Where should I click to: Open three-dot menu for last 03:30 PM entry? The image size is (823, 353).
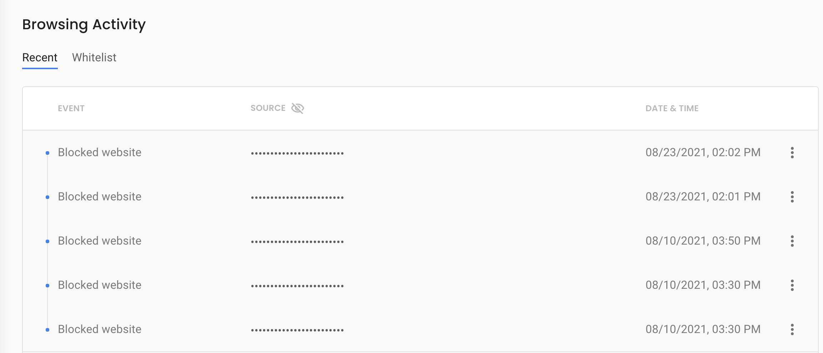tap(792, 329)
